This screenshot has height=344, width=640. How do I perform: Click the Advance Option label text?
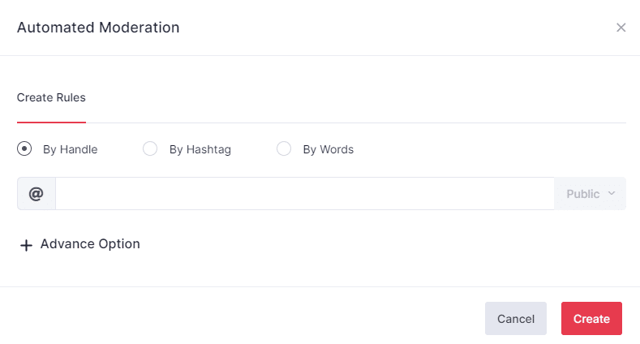[x=90, y=244]
